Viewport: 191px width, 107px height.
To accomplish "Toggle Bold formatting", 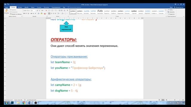I will tap(24, 13).
